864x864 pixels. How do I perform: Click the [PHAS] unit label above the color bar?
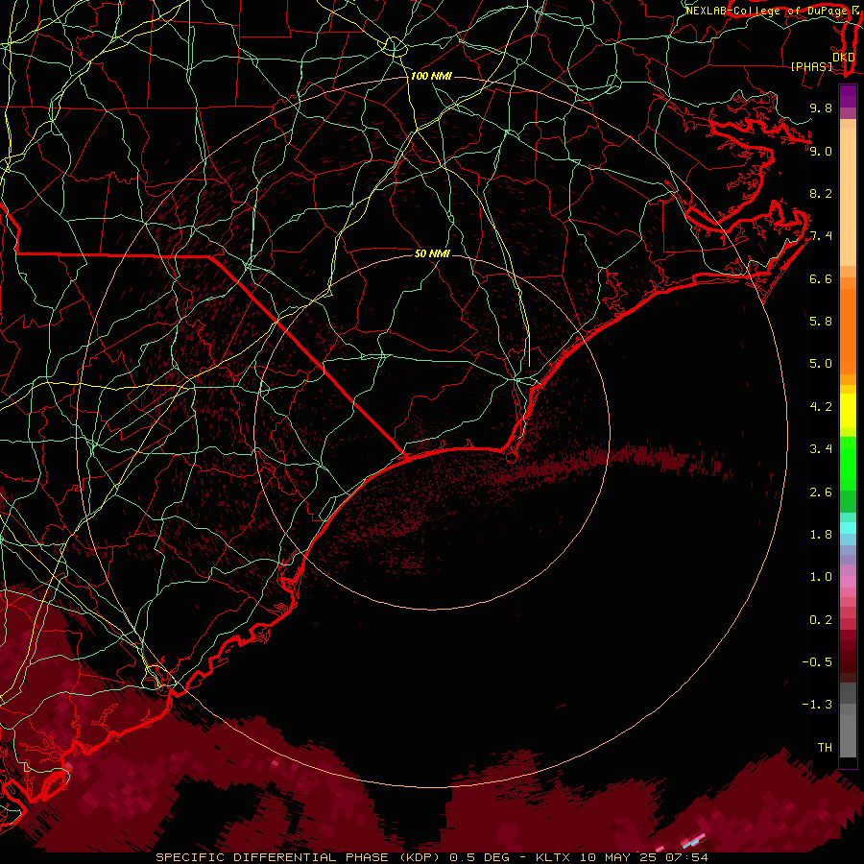pyautogui.click(x=811, y=66)
